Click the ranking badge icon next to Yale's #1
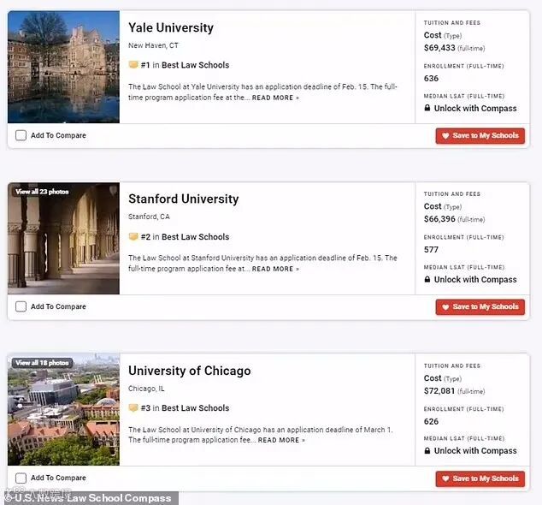The image size is (542, 505). (133, 65)
